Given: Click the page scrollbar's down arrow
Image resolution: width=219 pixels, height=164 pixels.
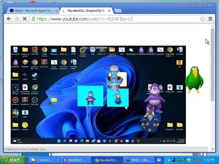Looking at the screenshot, I should [213, 149].
